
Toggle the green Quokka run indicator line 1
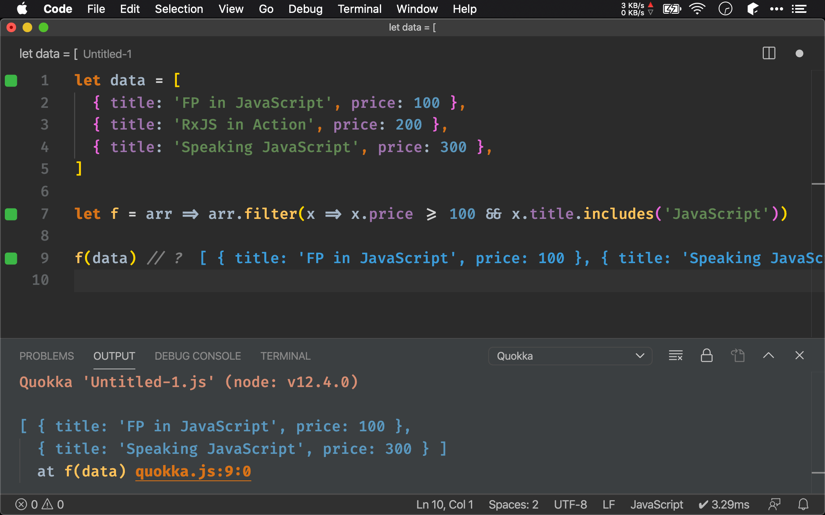pos(11,80)
